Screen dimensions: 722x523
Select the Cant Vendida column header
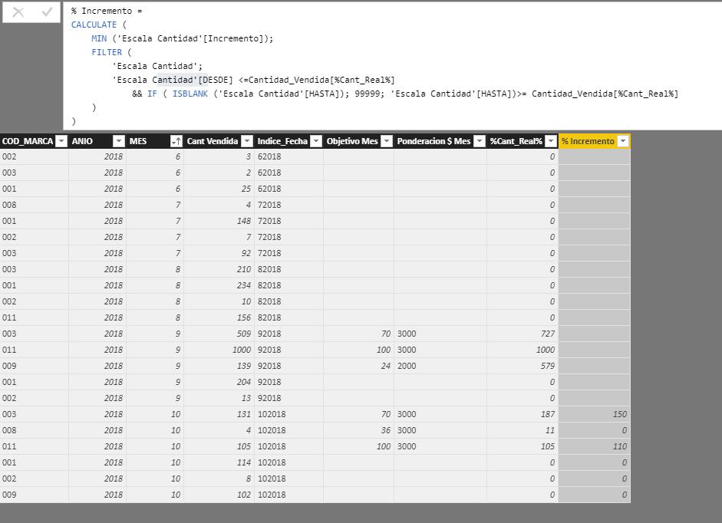pyautogui.click(x=213, y=141)
